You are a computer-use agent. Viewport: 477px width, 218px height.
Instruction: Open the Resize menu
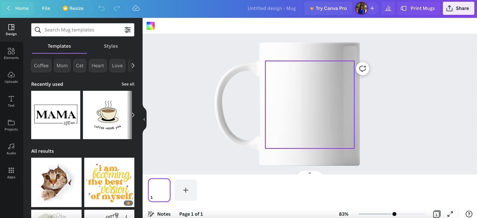tap(73, 8)
